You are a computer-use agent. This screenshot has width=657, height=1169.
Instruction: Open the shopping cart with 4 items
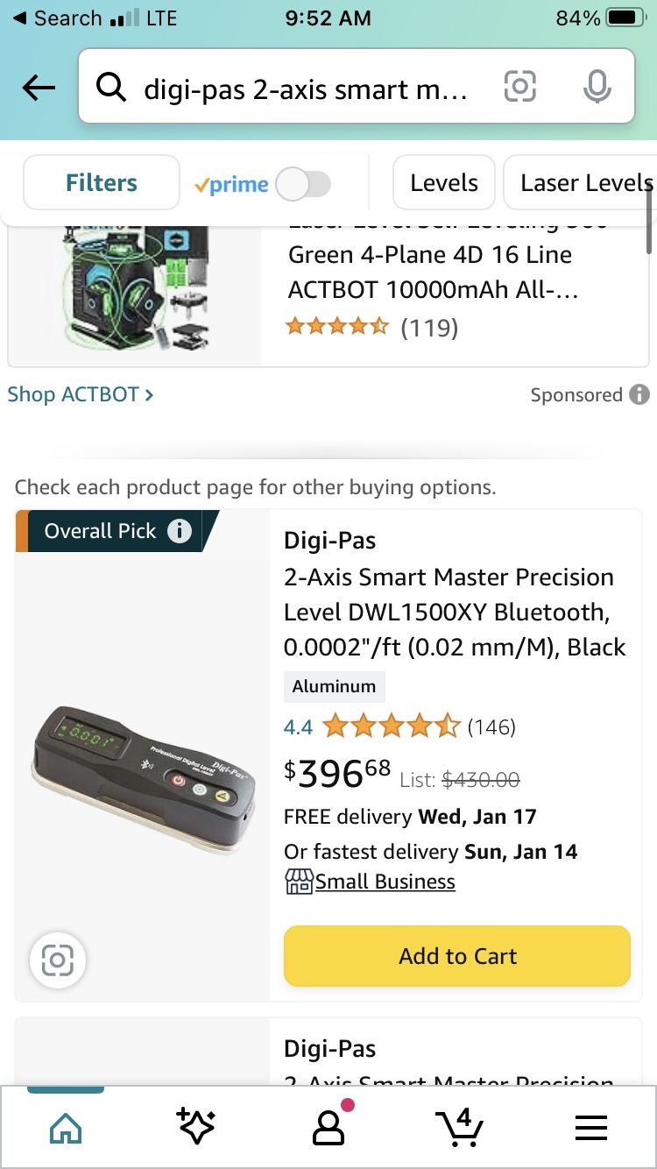[460, 1127]
